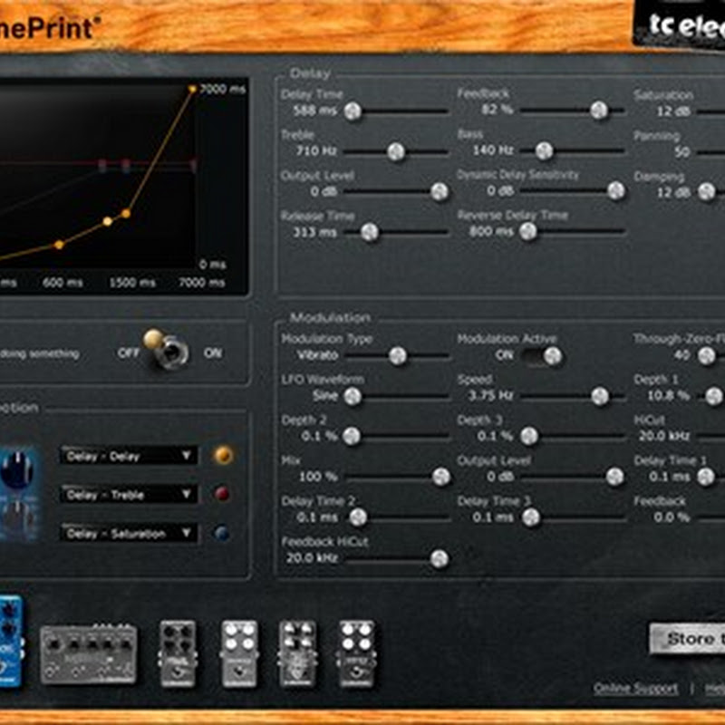Click the curve point above 600 ms
This screenshot has height=725, width=725.
[x=59, y=245]
